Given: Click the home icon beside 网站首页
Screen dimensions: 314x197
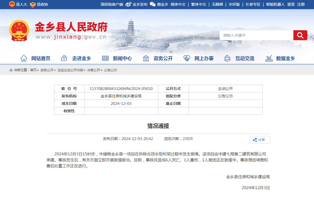Looking at the screenshot, I should [x=24, y=58].
